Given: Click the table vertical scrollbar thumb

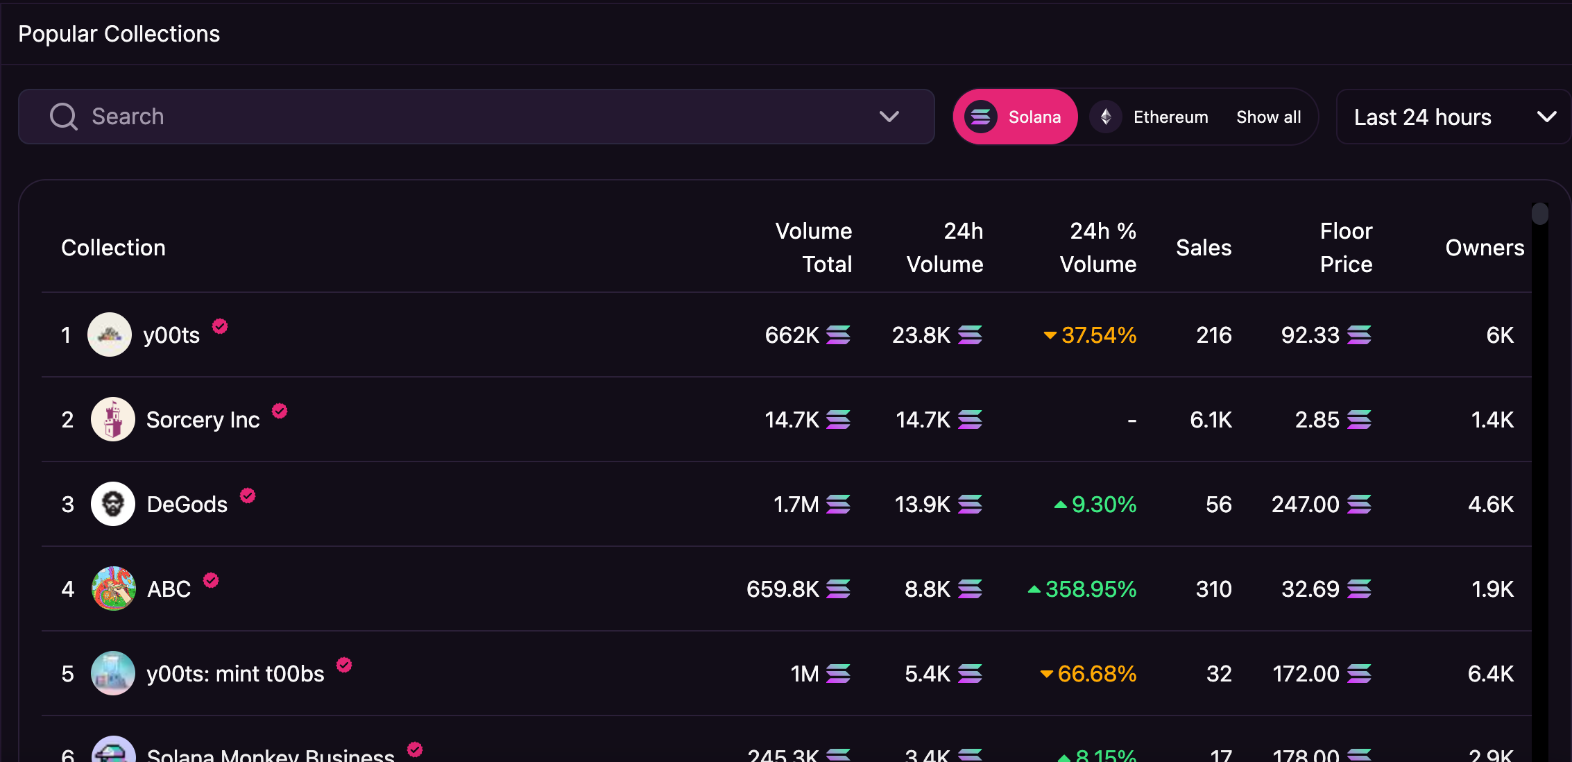Looking at the screenshot, I should [1540, 214].
